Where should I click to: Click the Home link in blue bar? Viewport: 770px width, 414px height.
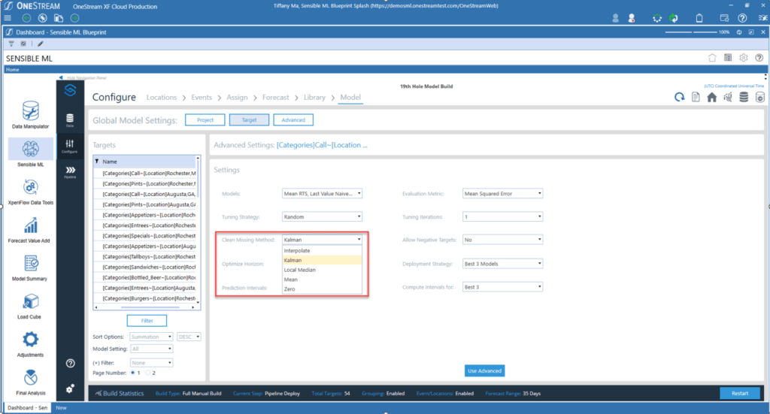[x=12, y=70]
